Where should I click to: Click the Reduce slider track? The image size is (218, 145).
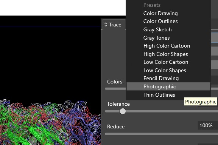point(161,134)
